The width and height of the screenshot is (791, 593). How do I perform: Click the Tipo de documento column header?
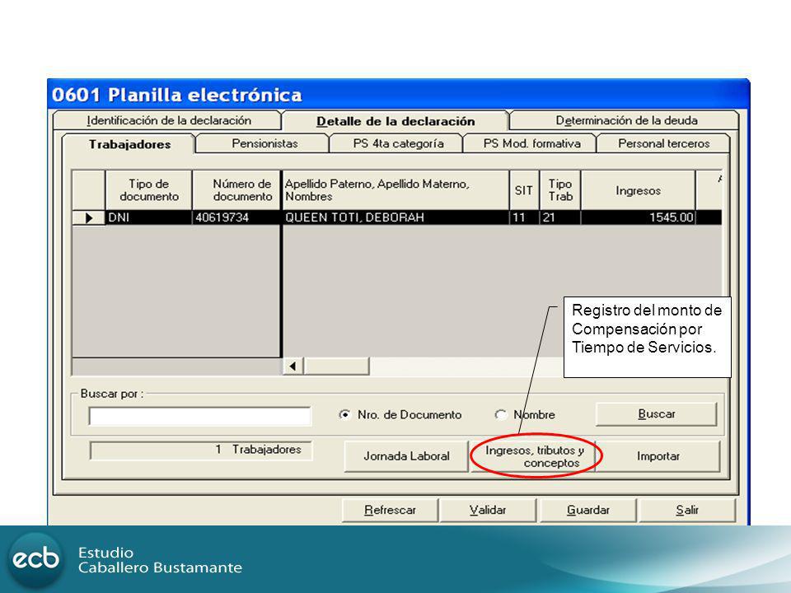point(149,190)
